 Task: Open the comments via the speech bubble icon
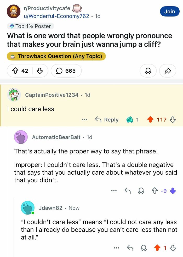(60, 71)
